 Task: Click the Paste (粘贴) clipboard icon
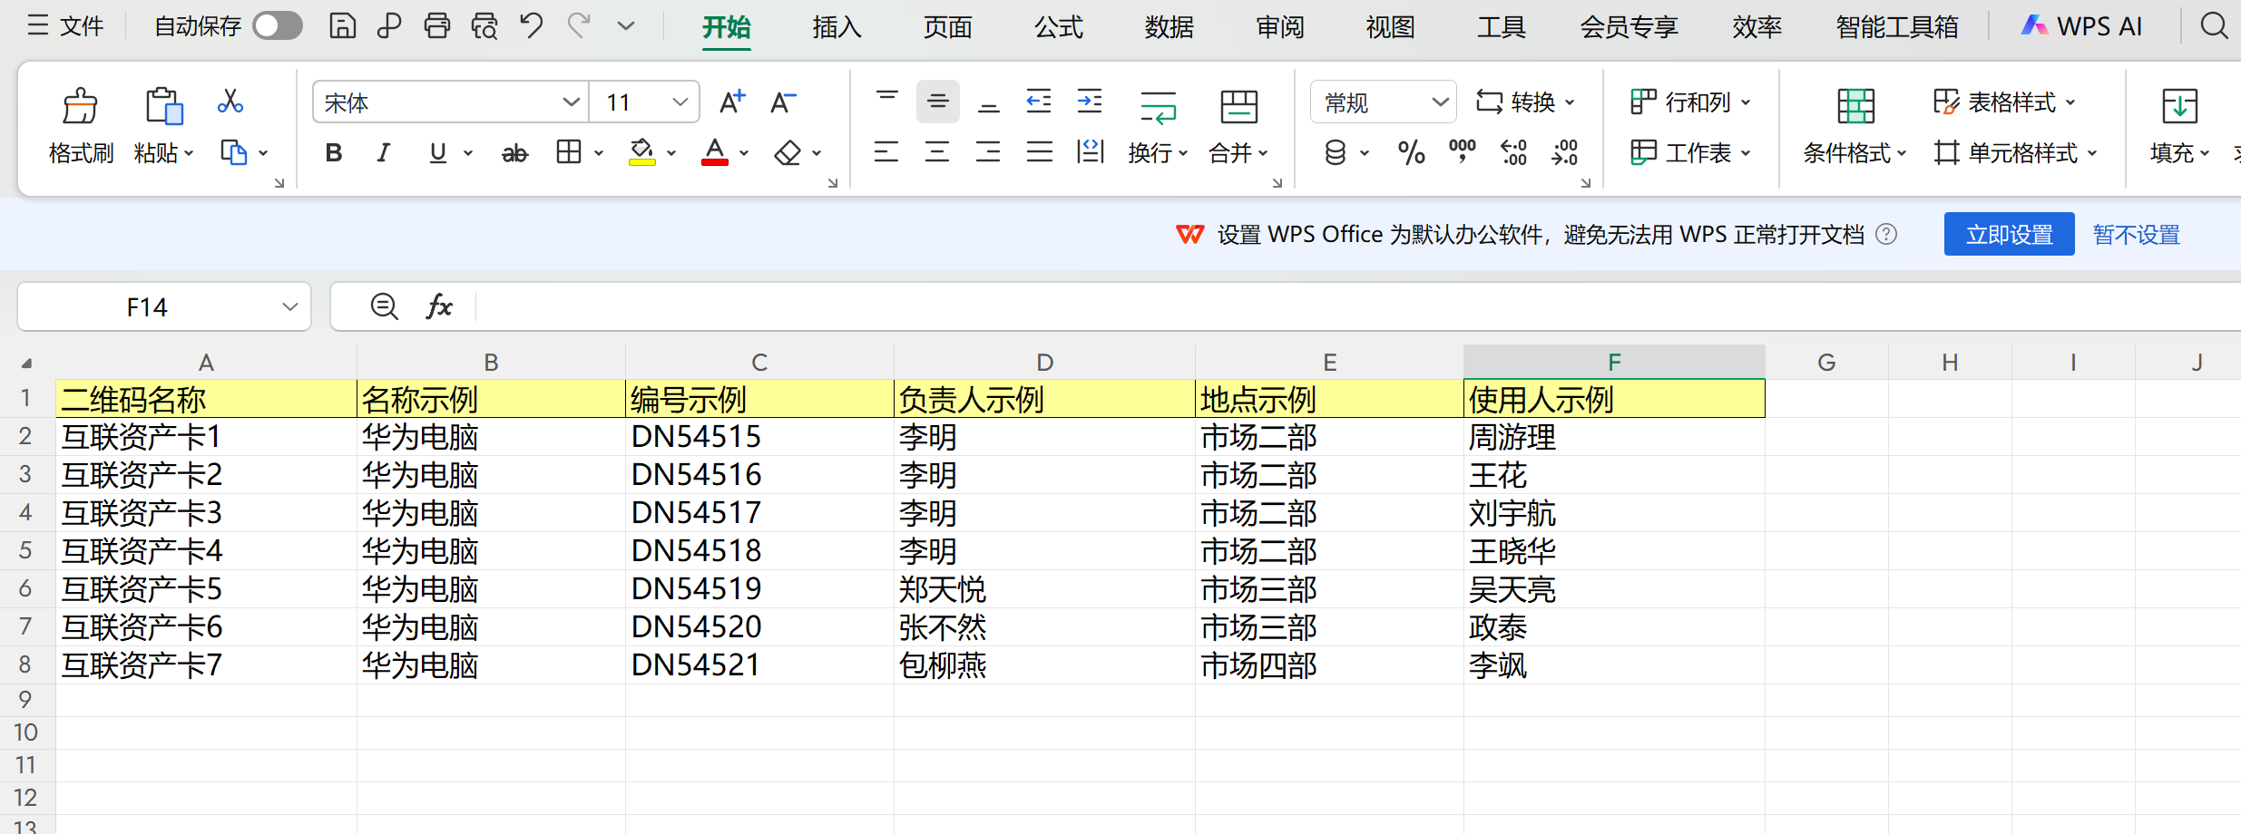tap(163, 106)
